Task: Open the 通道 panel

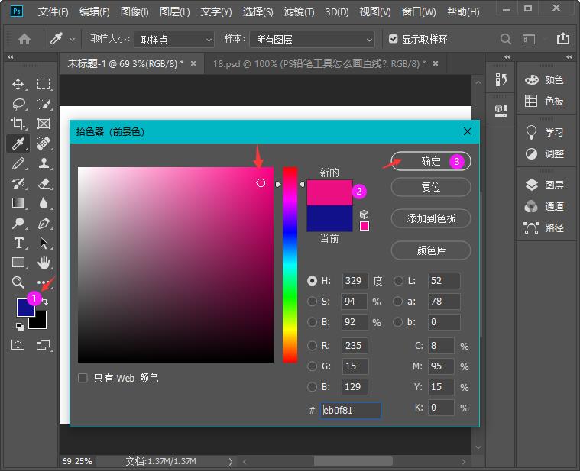Action: [x=545, y=206]
